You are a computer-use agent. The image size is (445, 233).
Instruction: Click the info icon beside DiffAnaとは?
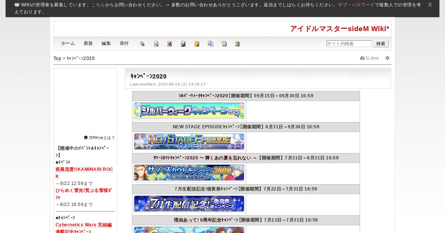click(x=86, y=137)
